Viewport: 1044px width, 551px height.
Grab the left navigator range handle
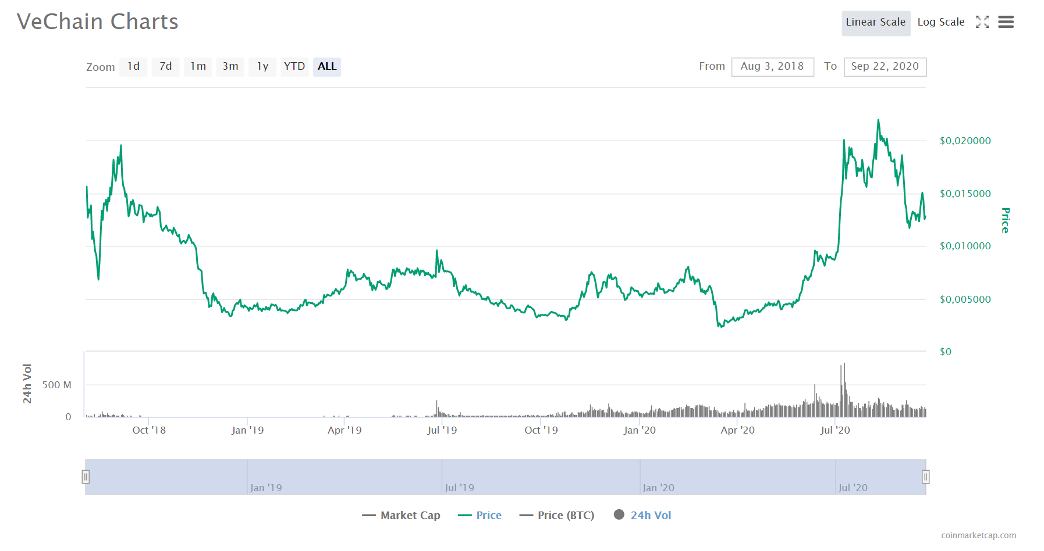[x=86, y=477]
